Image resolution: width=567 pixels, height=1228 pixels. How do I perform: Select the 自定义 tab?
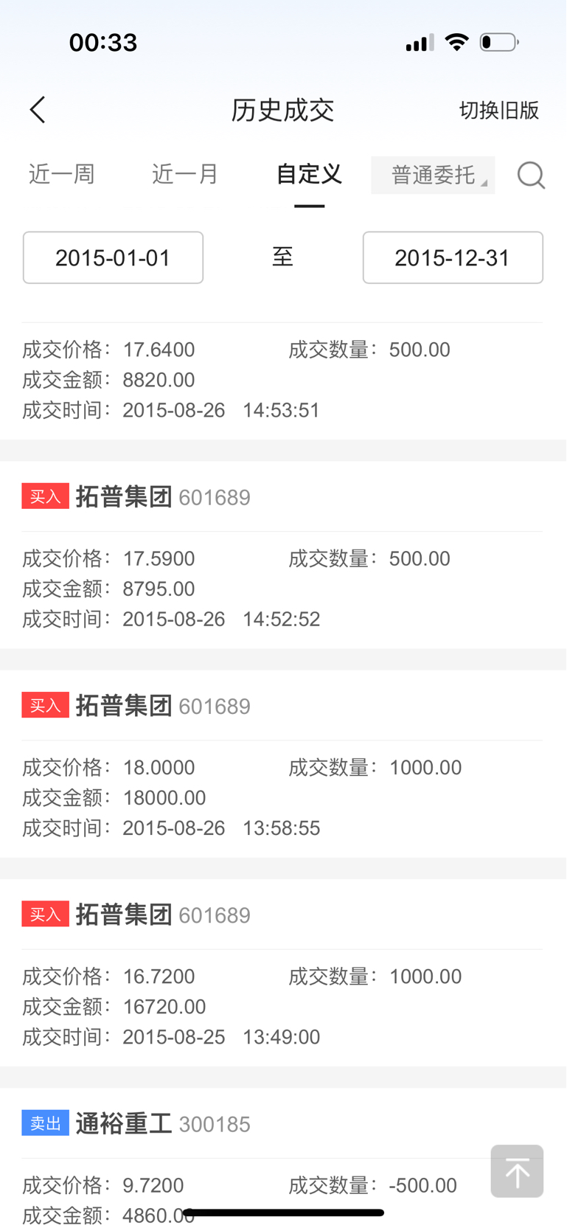[309, 174]
